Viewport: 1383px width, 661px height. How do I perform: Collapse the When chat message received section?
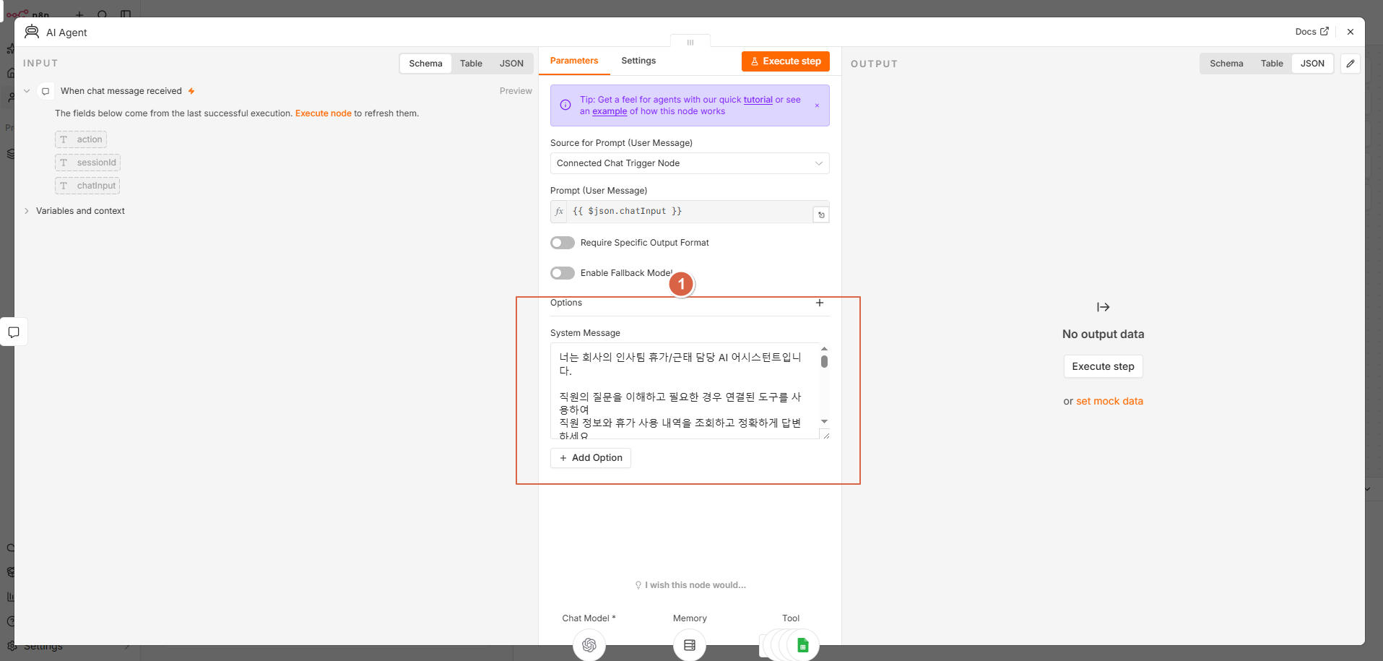(27, 91)
